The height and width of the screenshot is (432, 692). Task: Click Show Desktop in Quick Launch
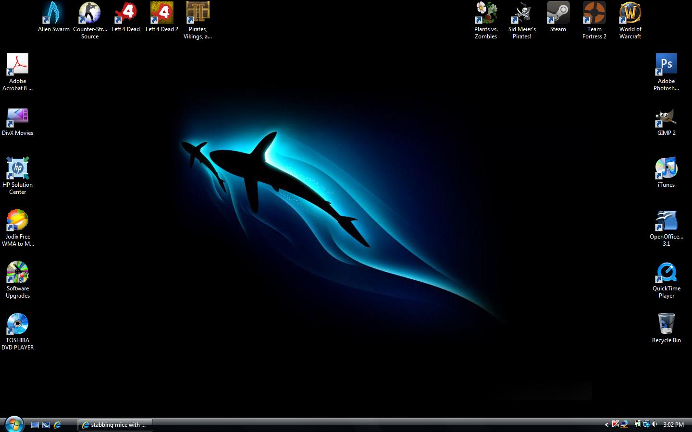[35, 425]
